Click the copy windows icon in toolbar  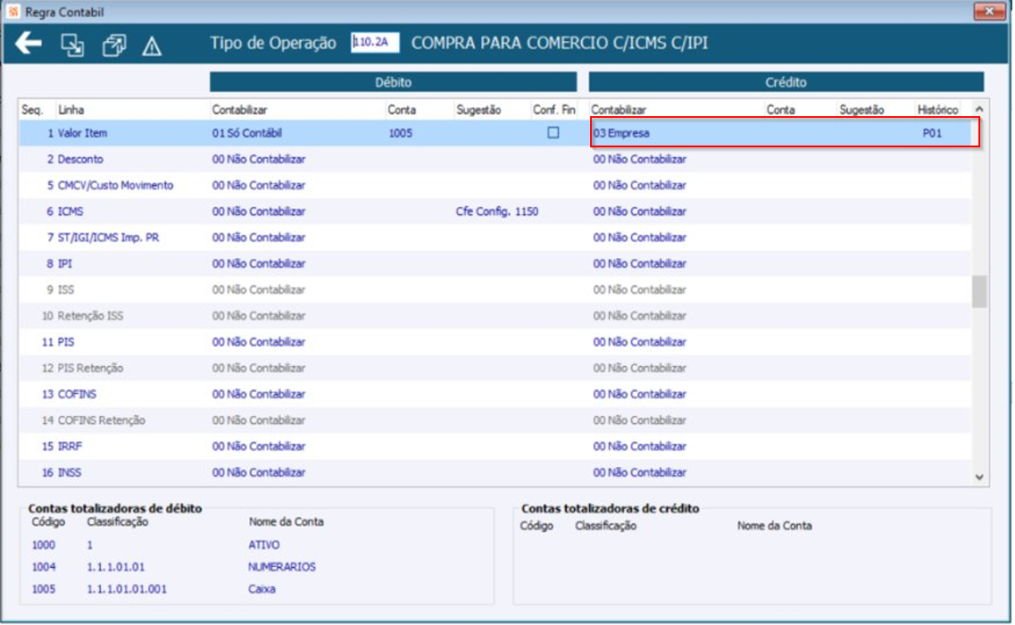(114, 46)
